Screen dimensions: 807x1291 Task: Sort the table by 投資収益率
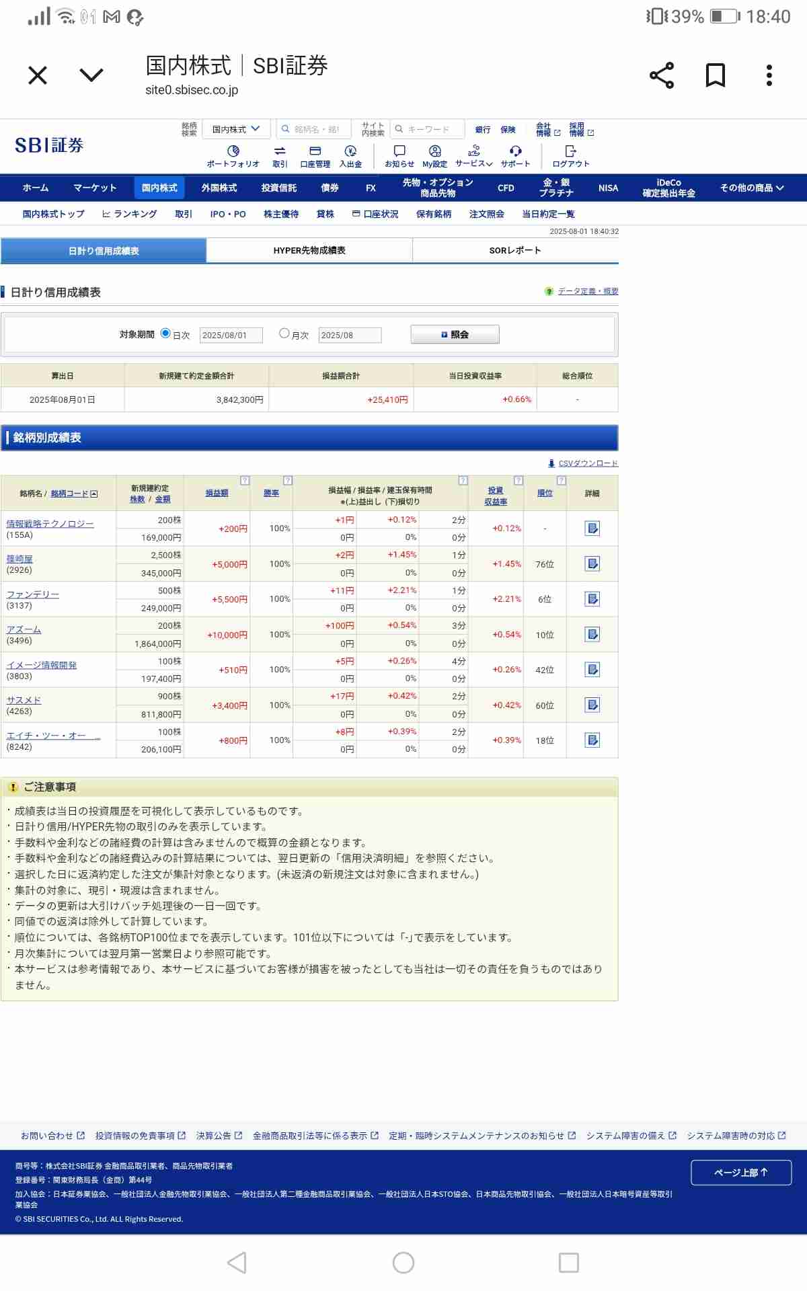(x=496, y=496)
